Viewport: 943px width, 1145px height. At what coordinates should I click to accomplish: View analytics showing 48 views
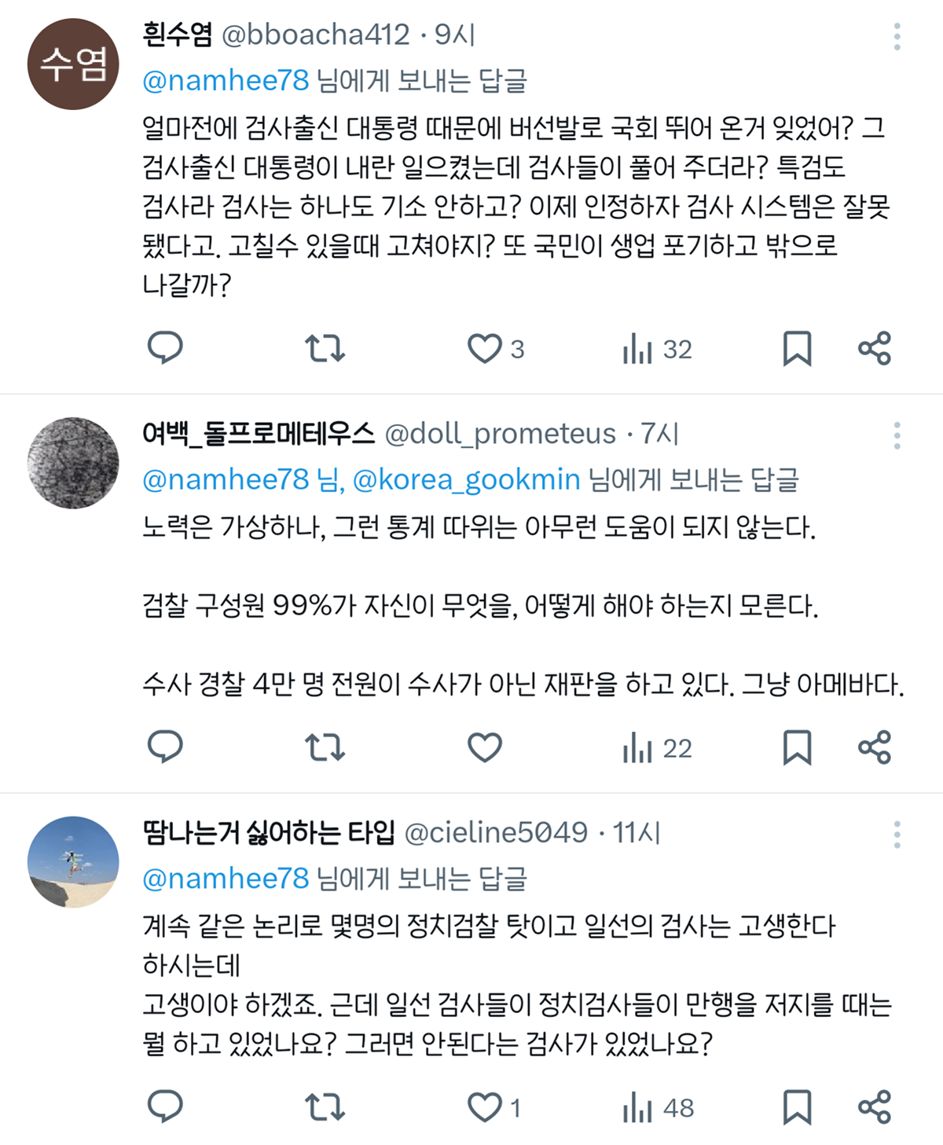657,1108
